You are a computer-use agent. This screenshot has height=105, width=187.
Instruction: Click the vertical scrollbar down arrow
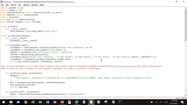186,95
